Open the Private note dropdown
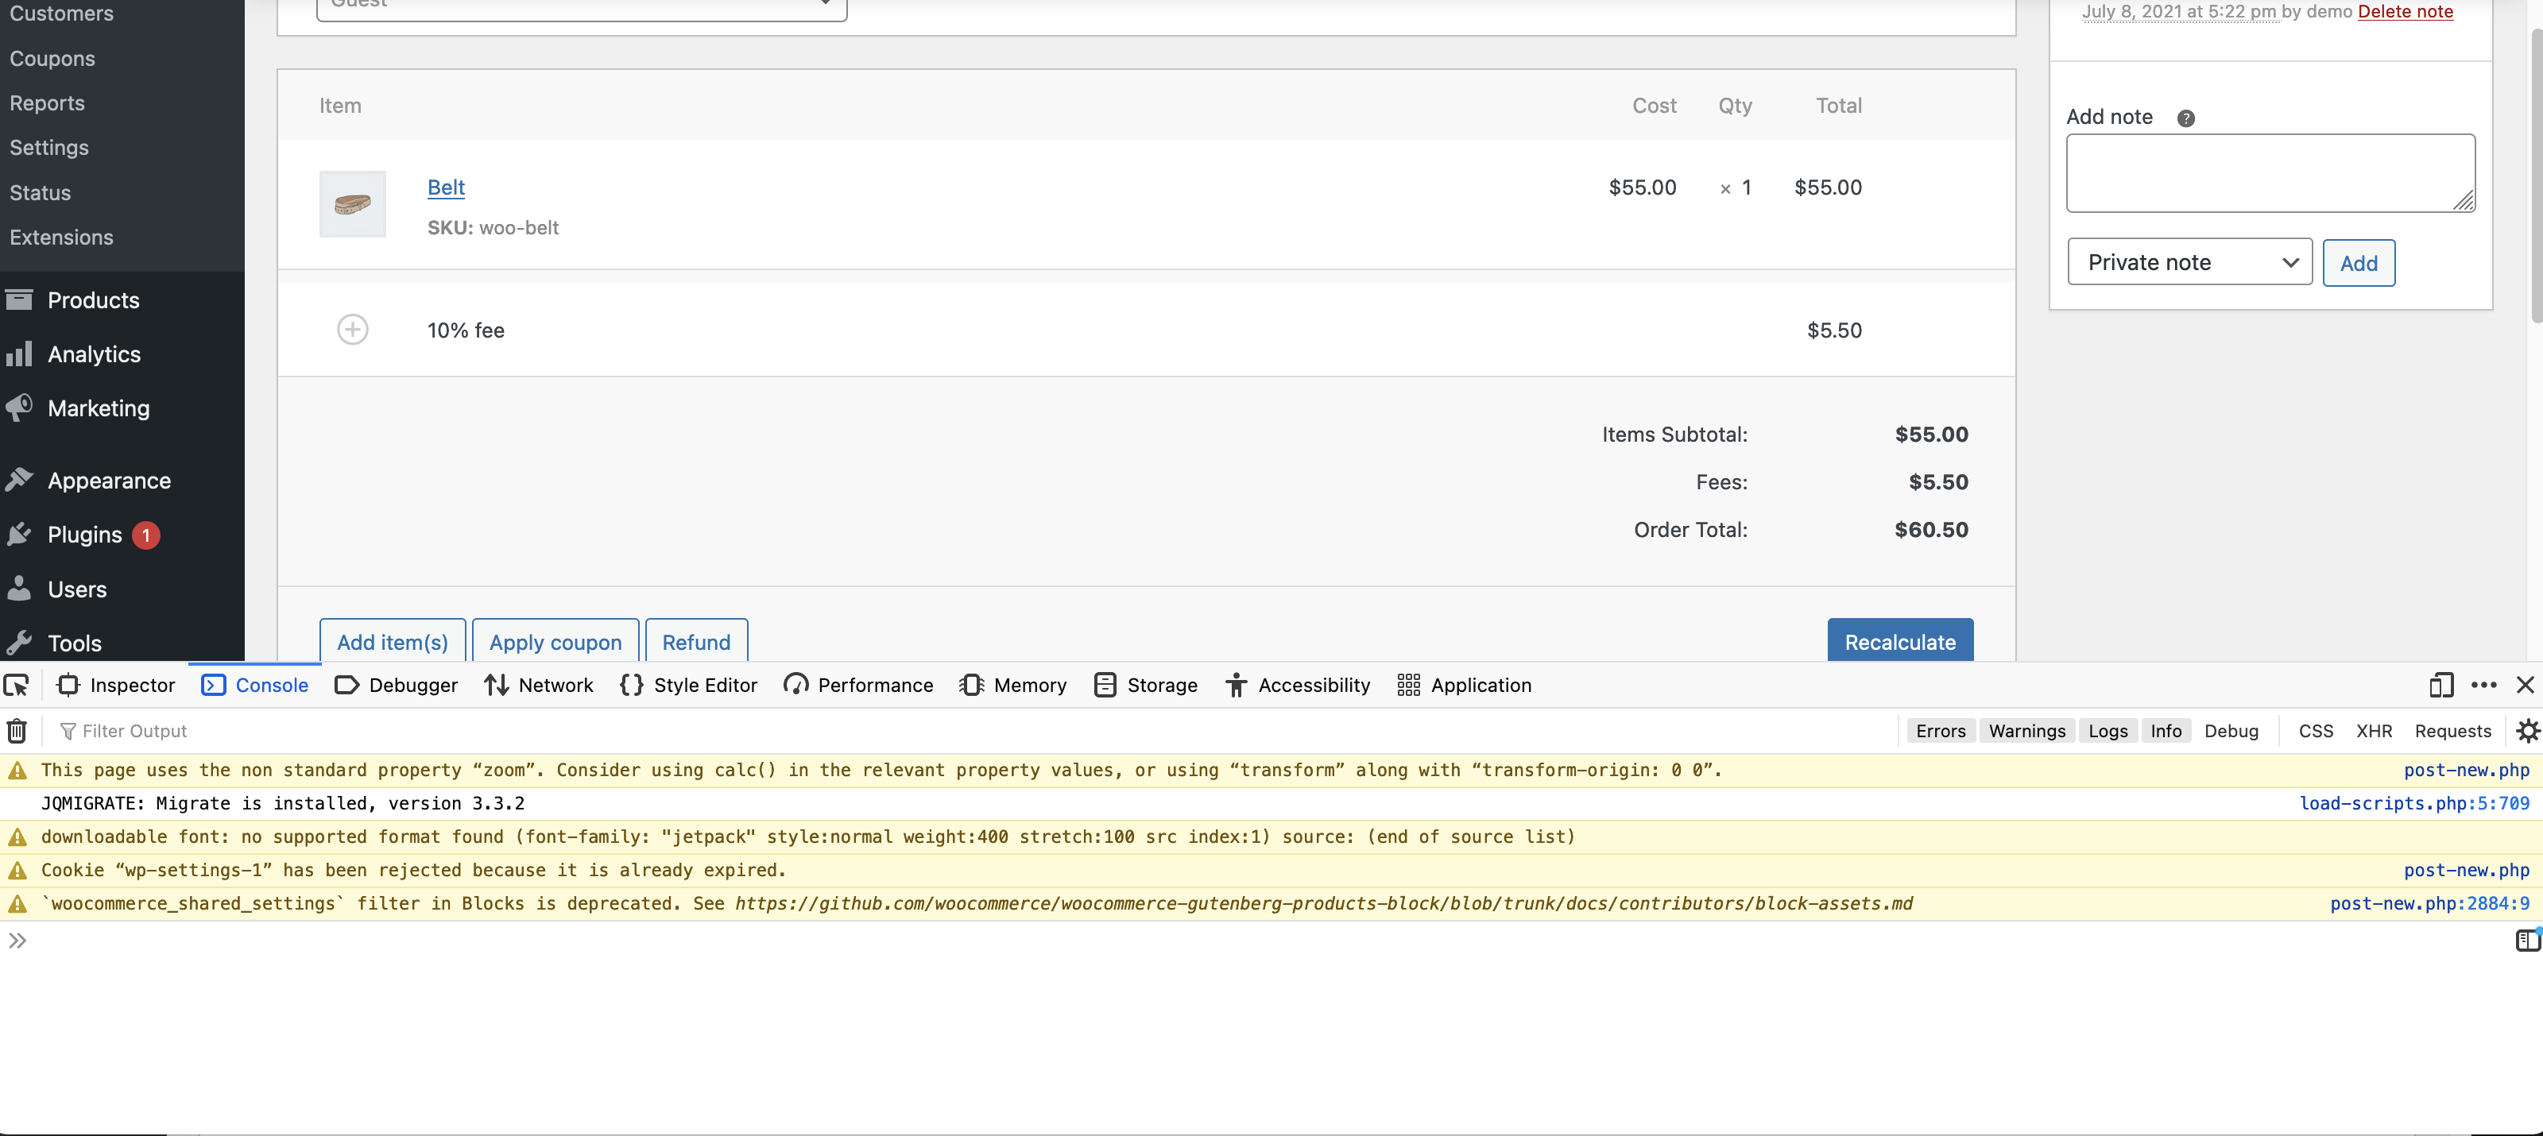This screenshot has height=1136, width=2543. (x=2189, y=261)
